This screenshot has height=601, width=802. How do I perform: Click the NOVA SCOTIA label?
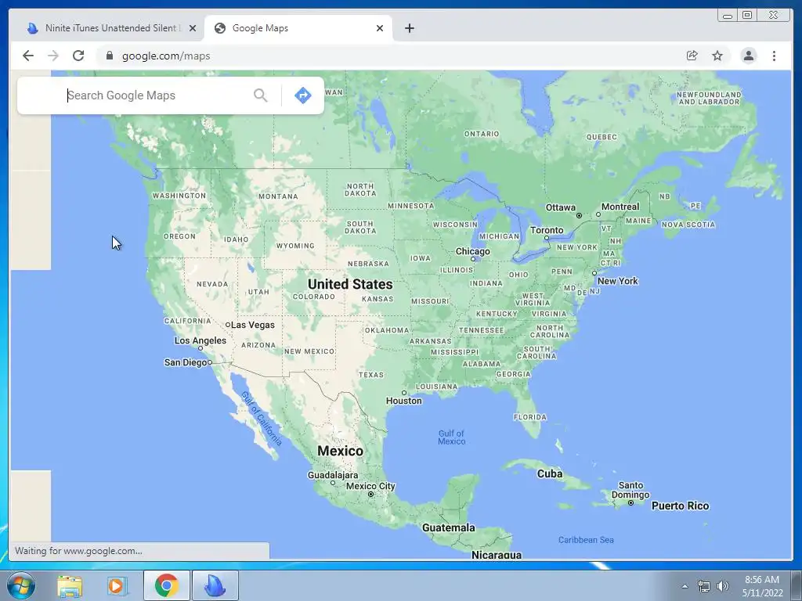click(688, 225)
